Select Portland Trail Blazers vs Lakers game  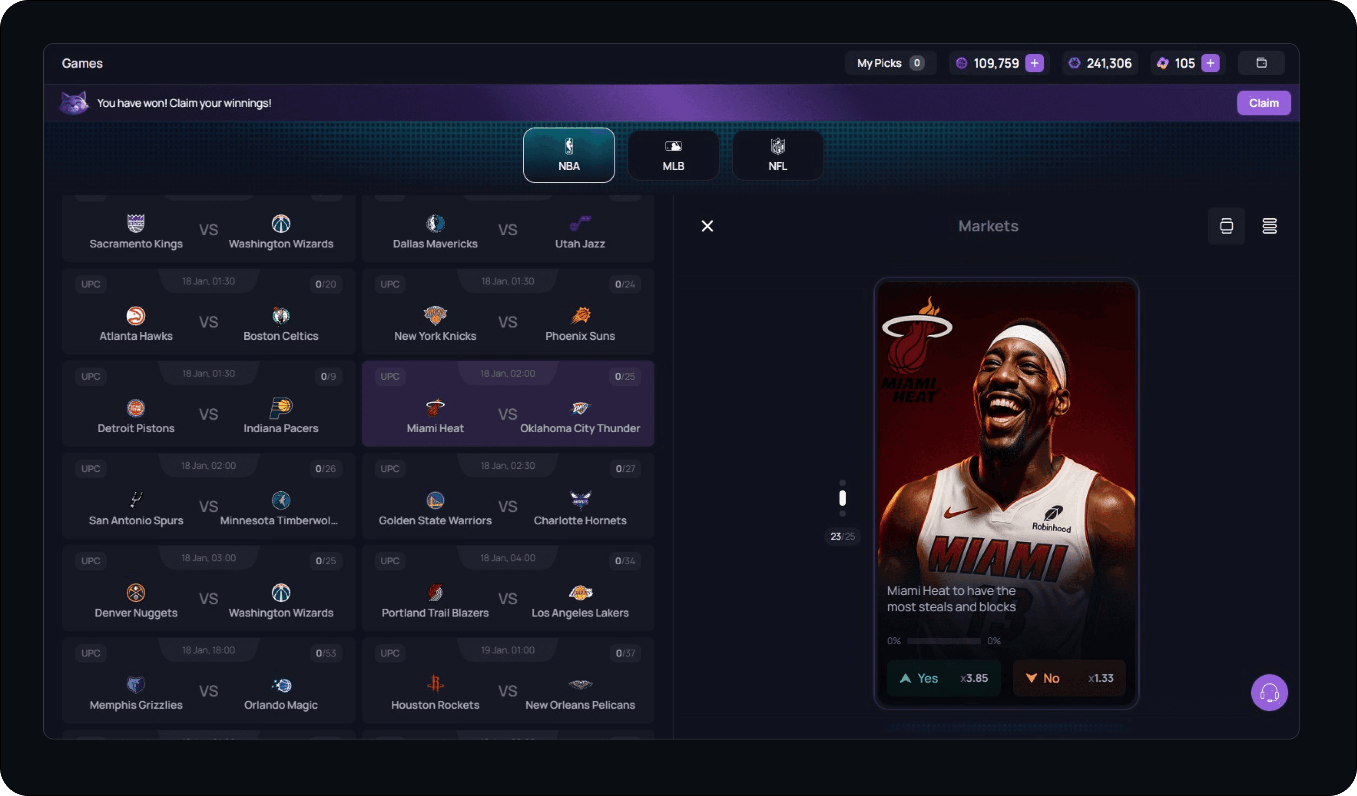pos(507,598)
